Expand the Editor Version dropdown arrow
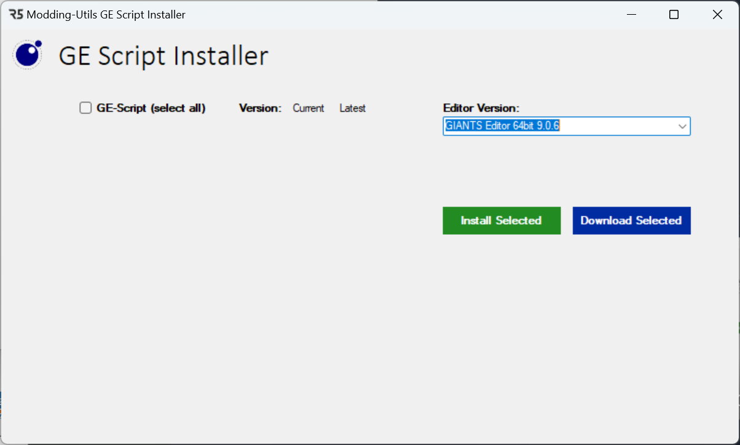The height and width of the screenshot is (445, 740). [682, 126]
